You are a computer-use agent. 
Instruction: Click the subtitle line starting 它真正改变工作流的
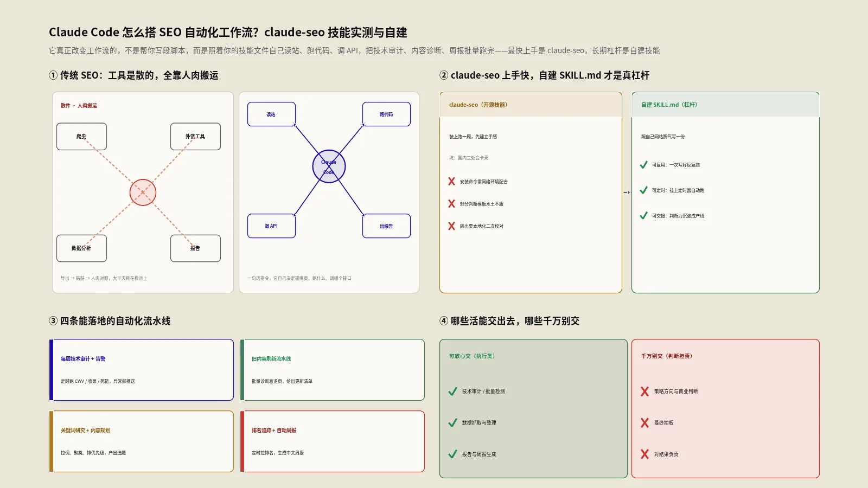point(354,50)
